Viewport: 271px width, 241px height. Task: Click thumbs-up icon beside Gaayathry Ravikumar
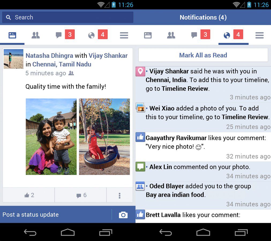point(140,137)
